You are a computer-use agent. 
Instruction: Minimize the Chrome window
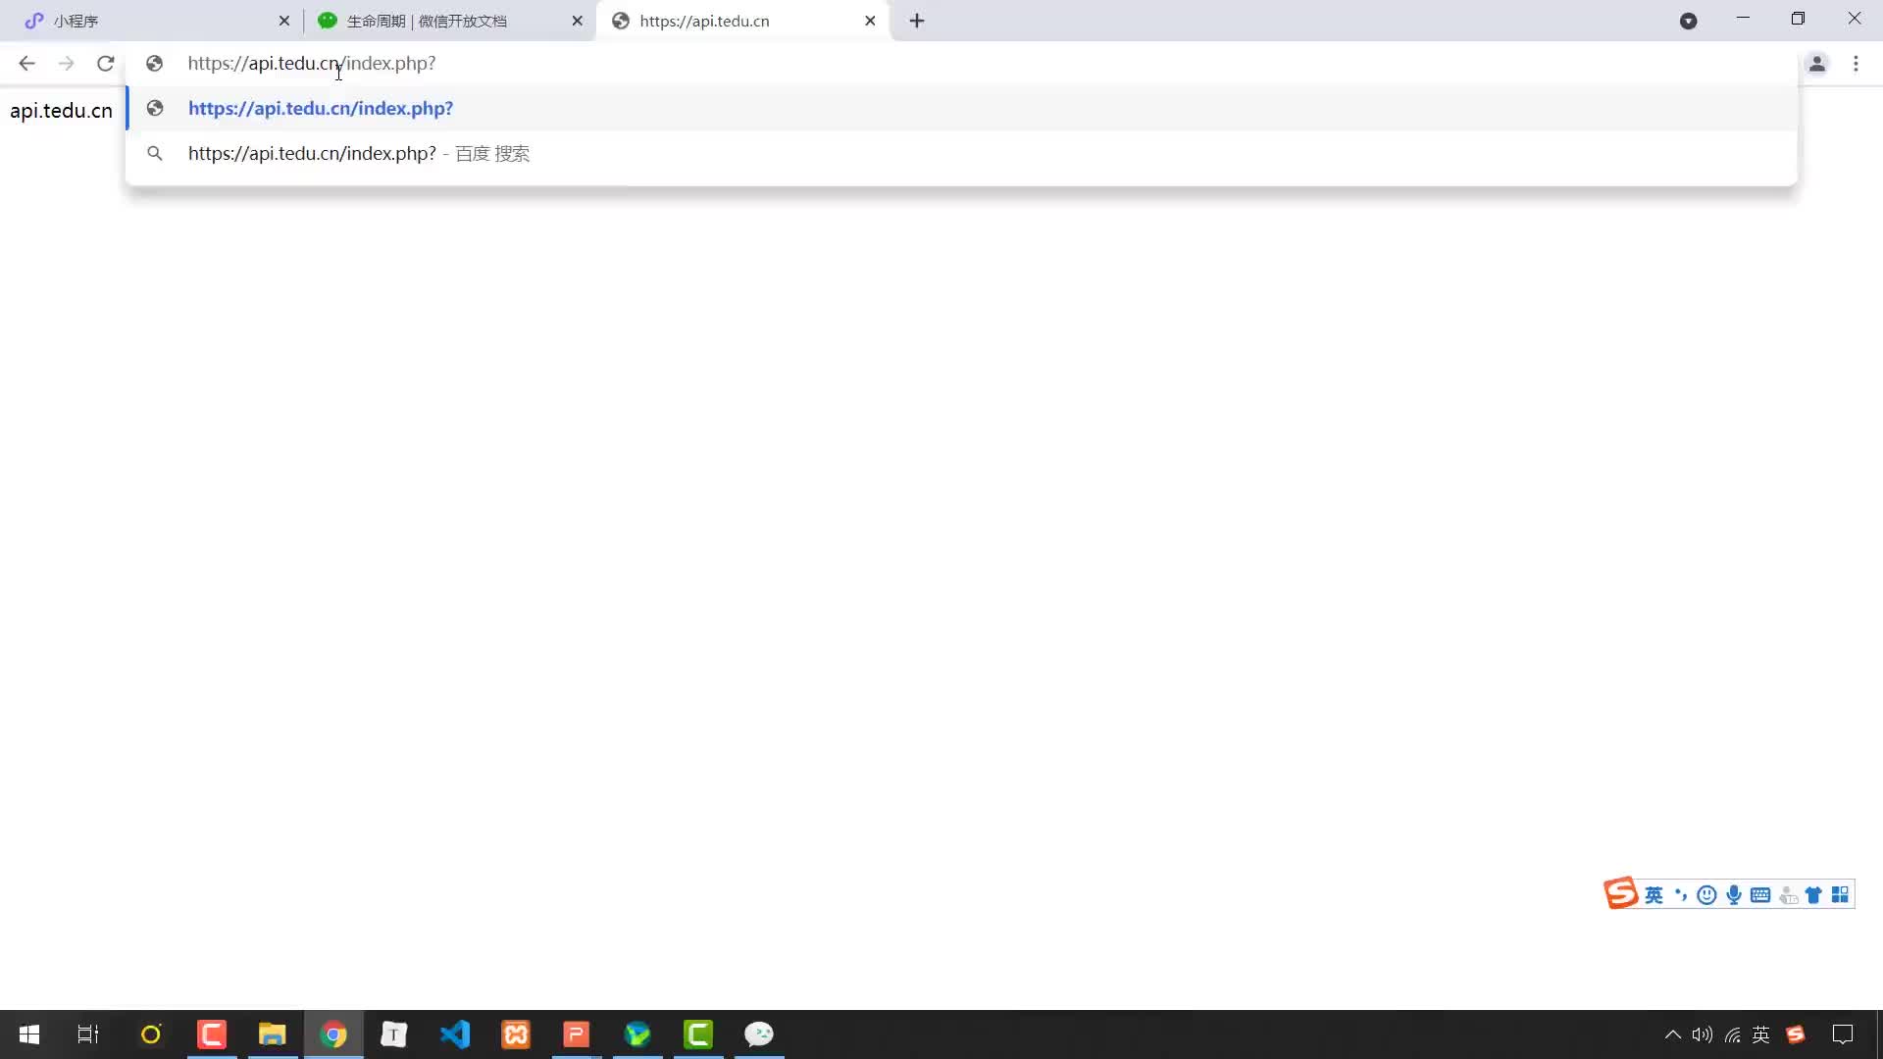click(1743, 18)
